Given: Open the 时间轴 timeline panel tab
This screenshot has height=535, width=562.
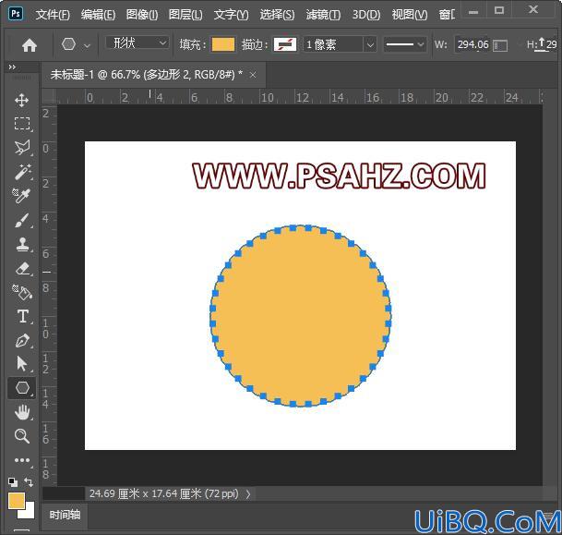Looking at the screenshot, I should pyautogui.click(x=65, y=515).
